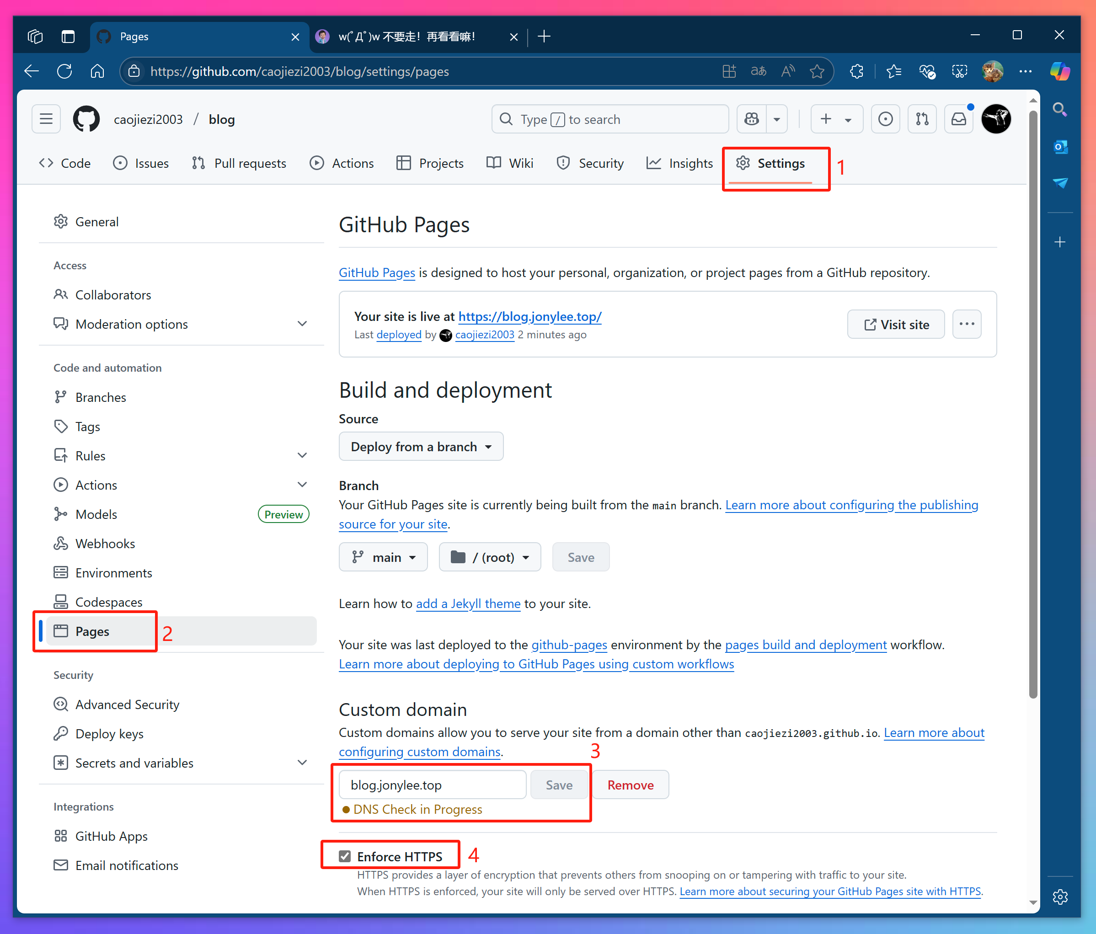Click the Visit site button
Image resolution: width=1096 pixels, height=934 pixels.
(x=896, y=325)
